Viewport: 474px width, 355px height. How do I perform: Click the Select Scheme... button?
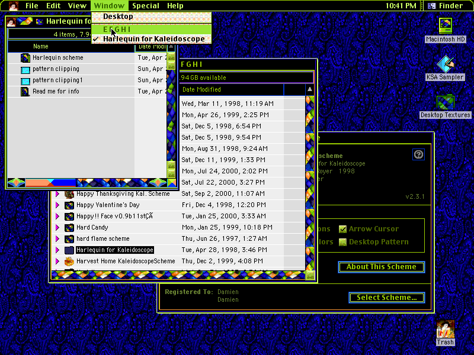coord(387,298)
